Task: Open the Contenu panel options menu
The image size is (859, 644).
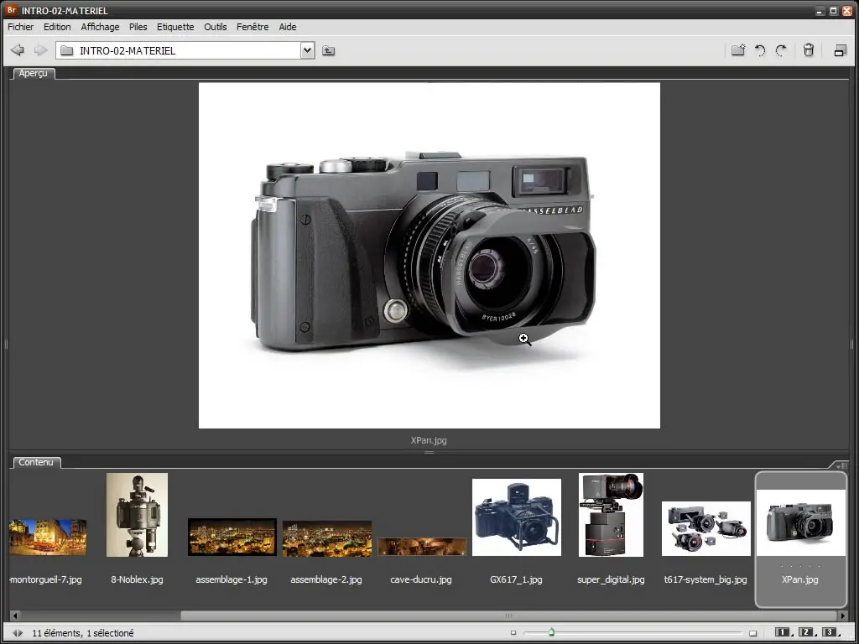Action: [x=841, y=465]
